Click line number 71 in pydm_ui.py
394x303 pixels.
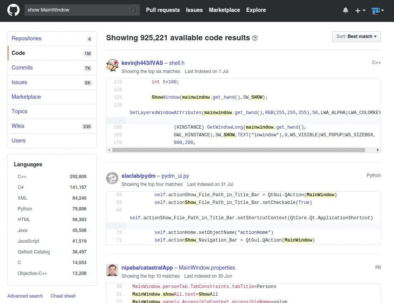tap(119, 240)
